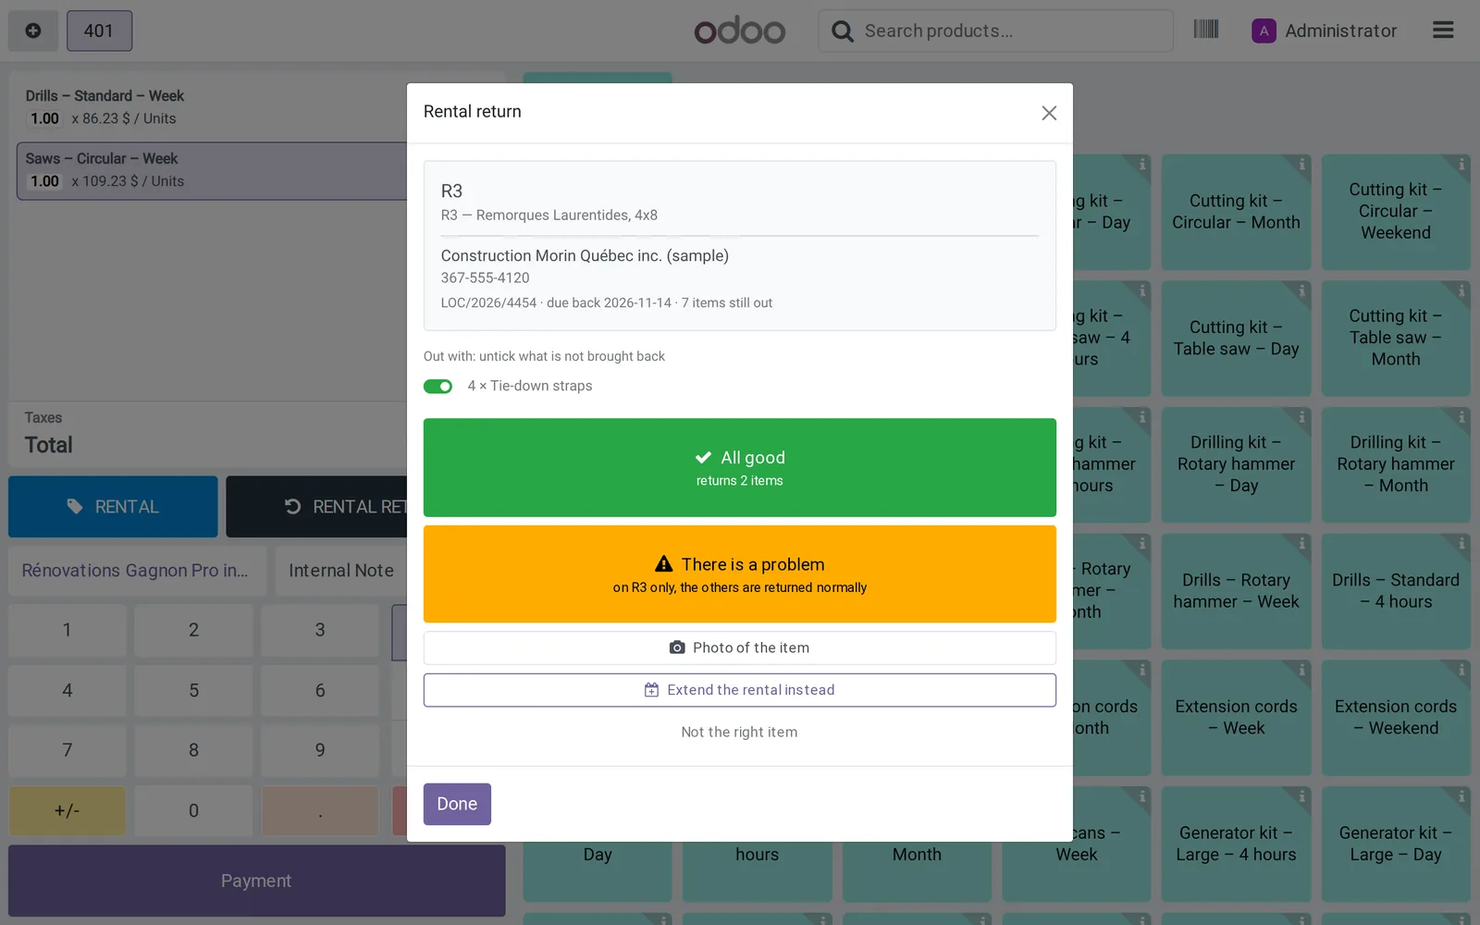Open the hamburger menu
This screenshot has height=925, width=1480.
[x=1443, y=31]
